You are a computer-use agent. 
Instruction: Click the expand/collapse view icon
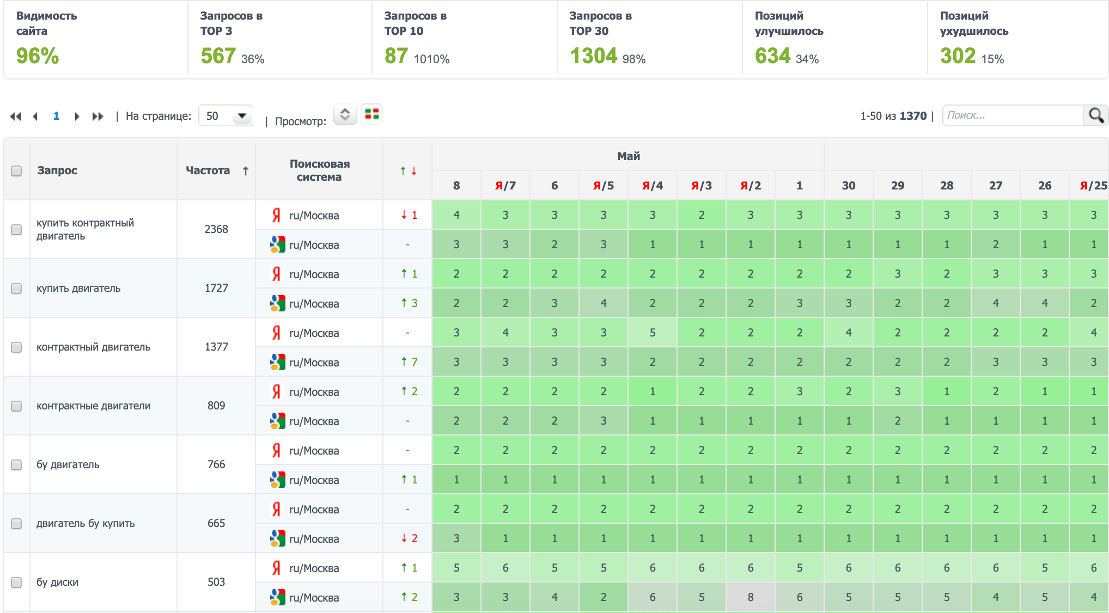[x=345, y=114]
